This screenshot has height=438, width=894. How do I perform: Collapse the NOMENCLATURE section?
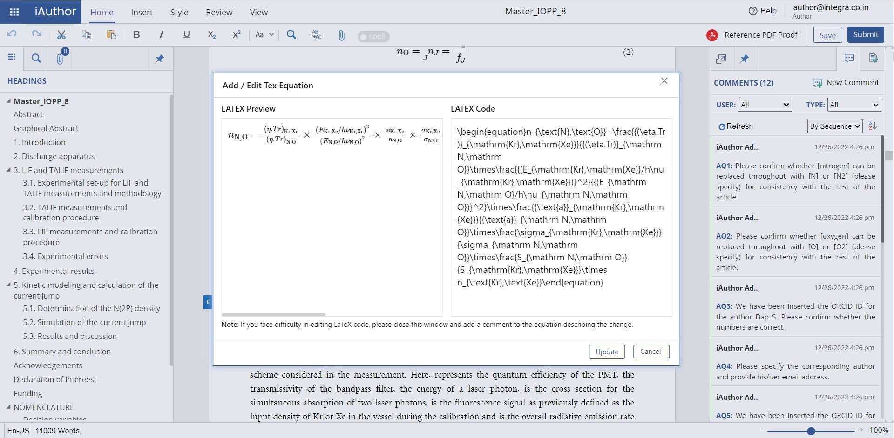(x=8, y=406)
